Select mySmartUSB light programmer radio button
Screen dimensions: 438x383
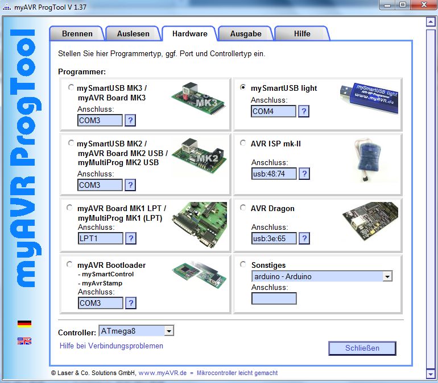coord(243,87)
